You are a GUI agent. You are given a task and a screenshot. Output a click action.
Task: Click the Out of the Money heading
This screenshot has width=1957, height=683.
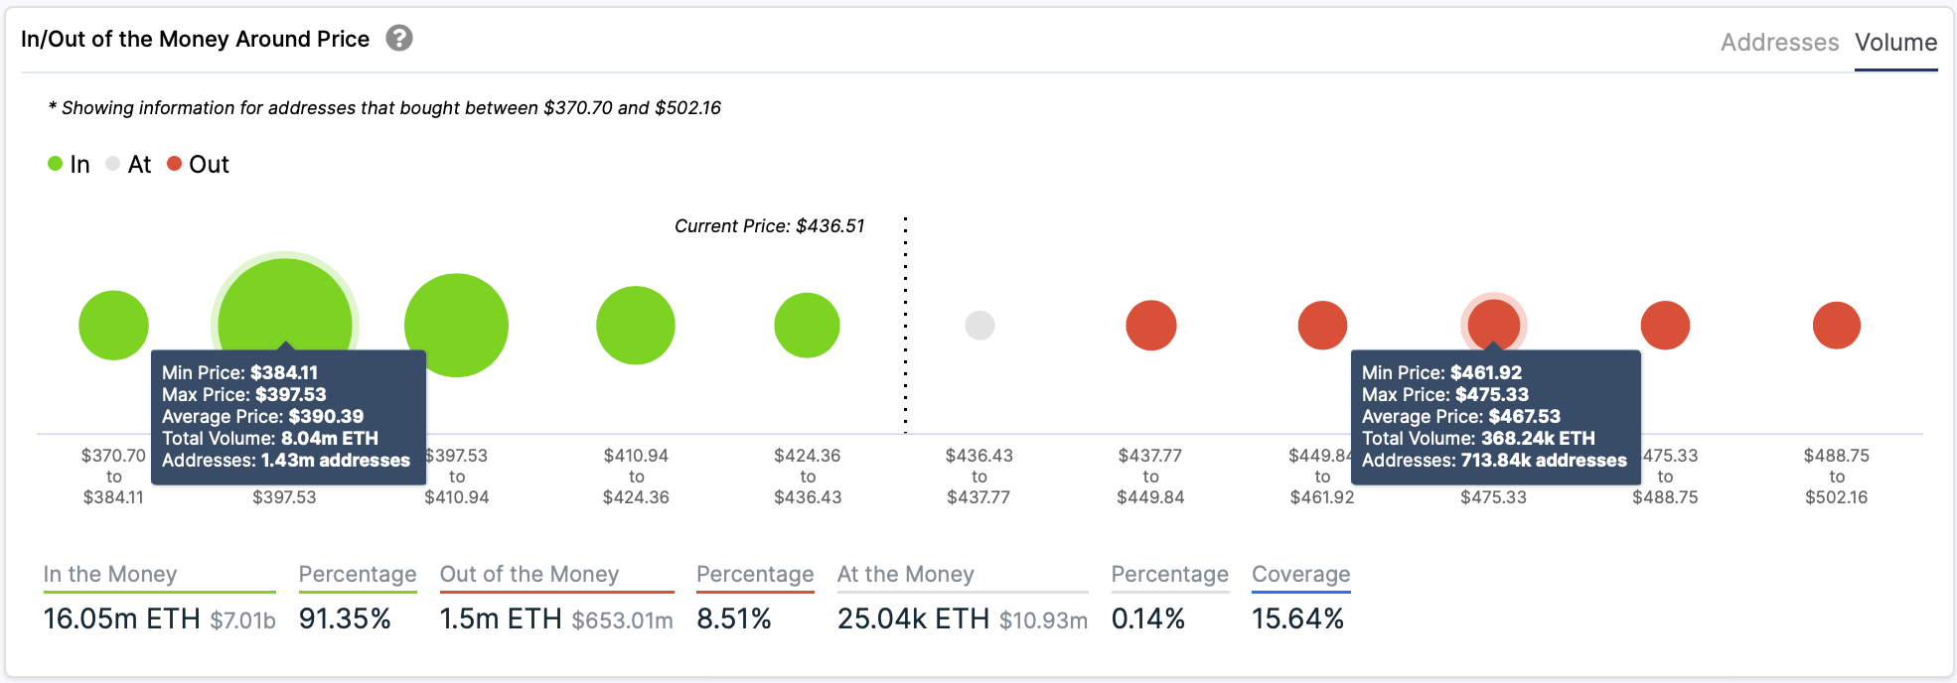coord(529,574)
